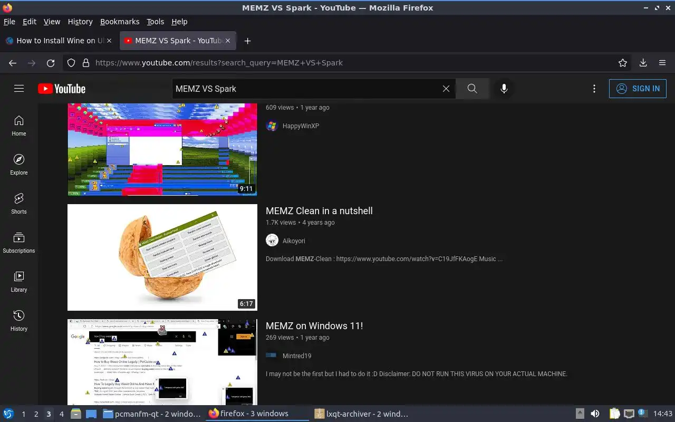Screen dimensions: 675x422
Task: Click the Aikoyori channel name
Action: click(294, 241)
